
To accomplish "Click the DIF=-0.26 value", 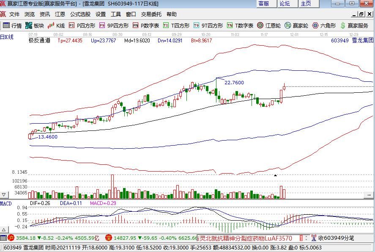I will (x=40, y=203).
